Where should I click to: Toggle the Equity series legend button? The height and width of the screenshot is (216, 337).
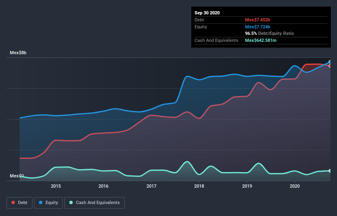click(48, 203)
